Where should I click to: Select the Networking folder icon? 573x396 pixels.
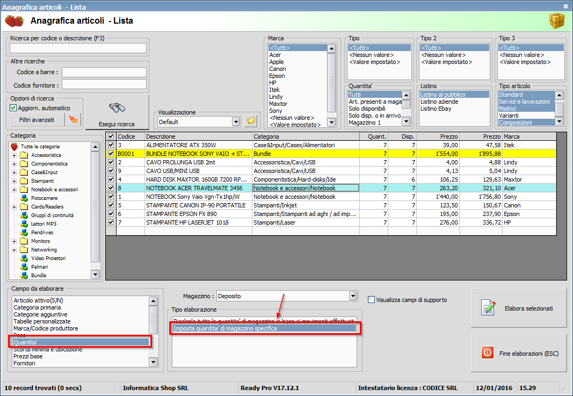(x=24, y=250)
